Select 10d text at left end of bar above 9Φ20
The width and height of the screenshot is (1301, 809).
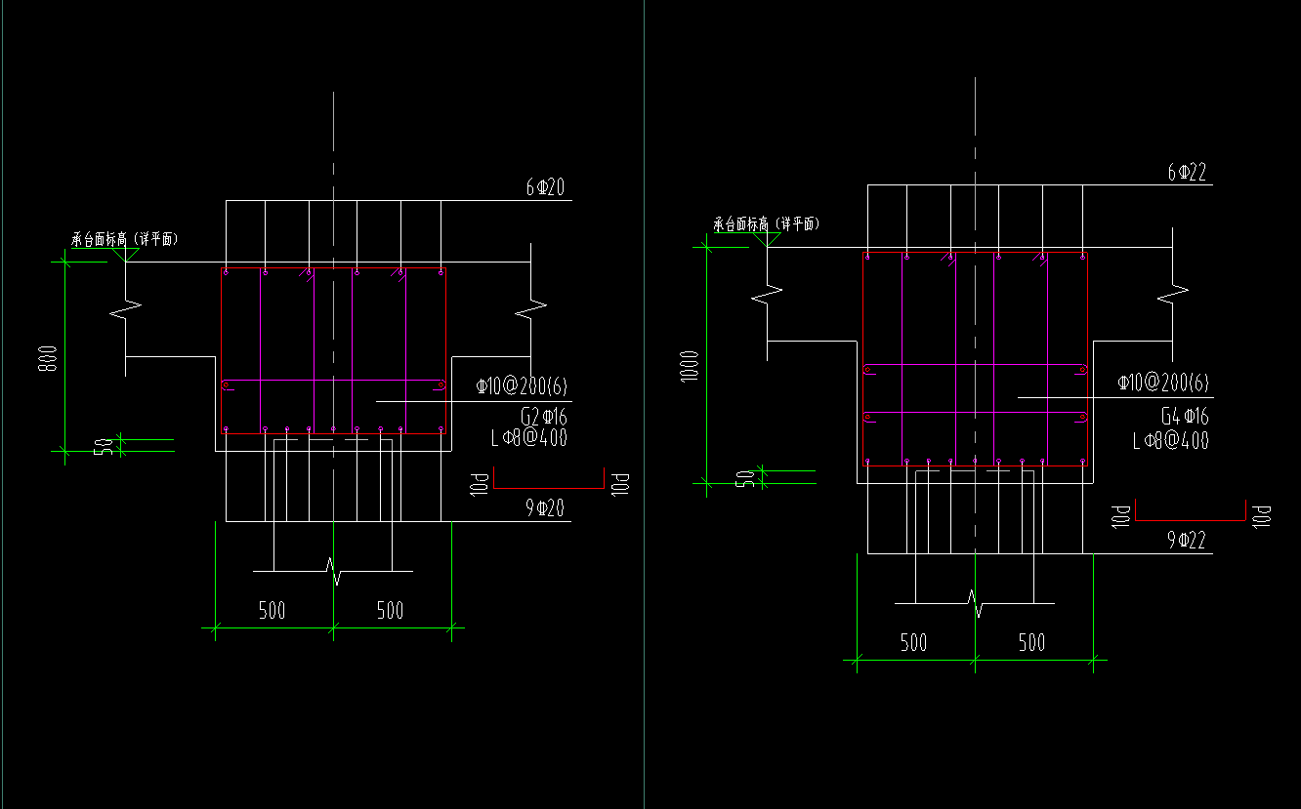point(479,484)
